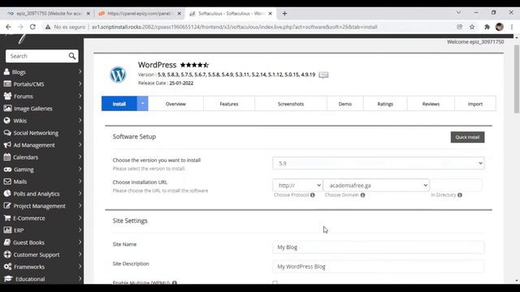Click the Social Networking category icon

7,133
